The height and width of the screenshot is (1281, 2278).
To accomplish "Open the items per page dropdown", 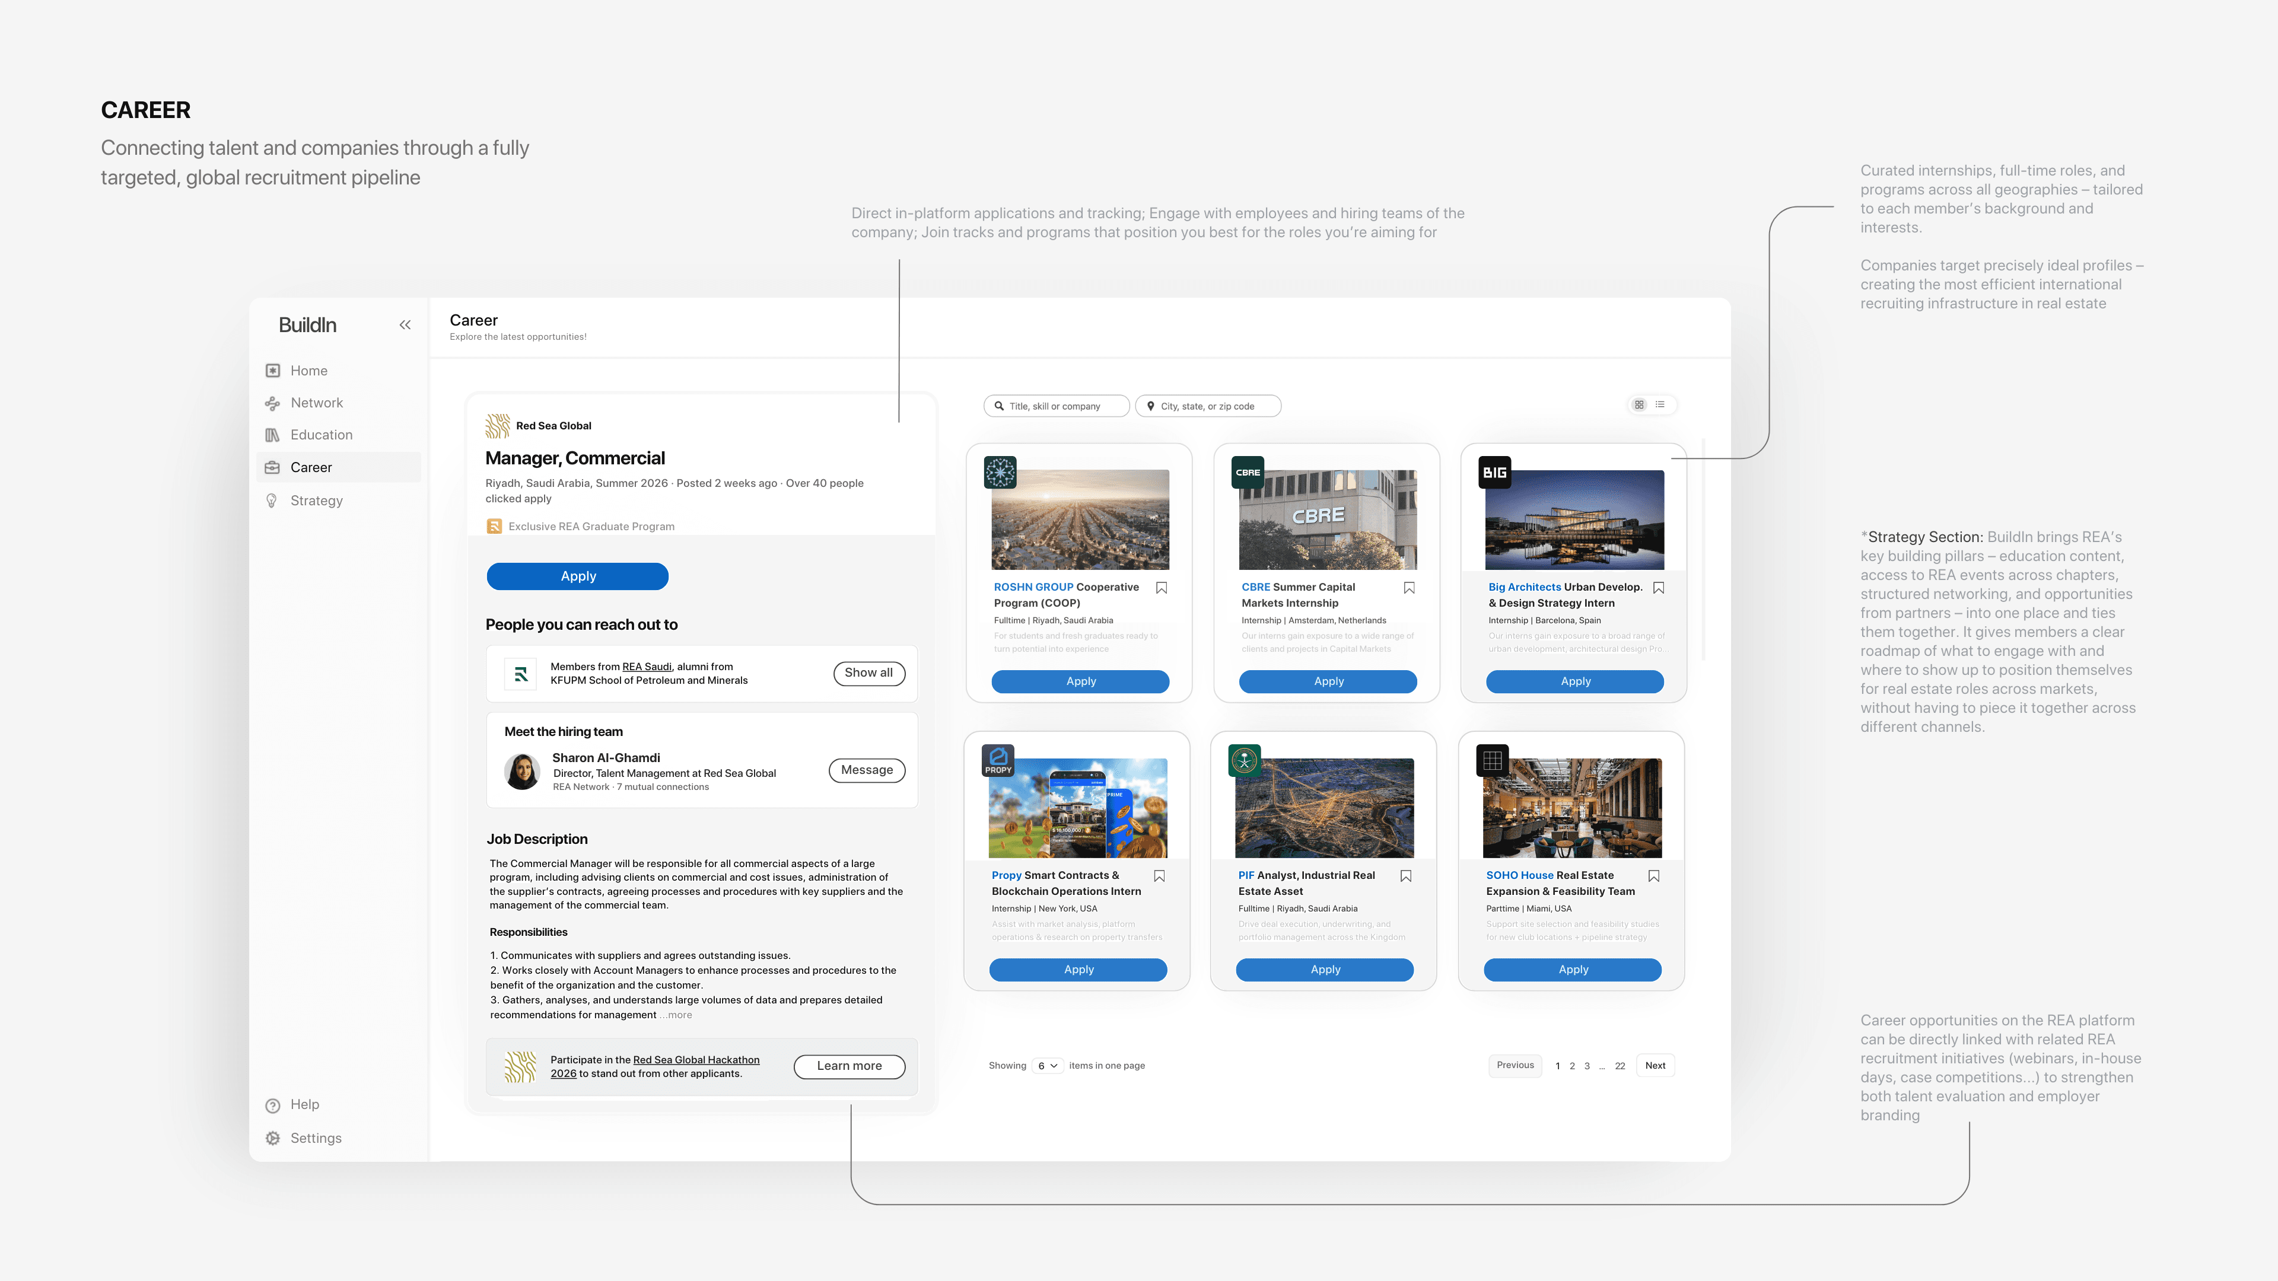I will [1047, 1066].
